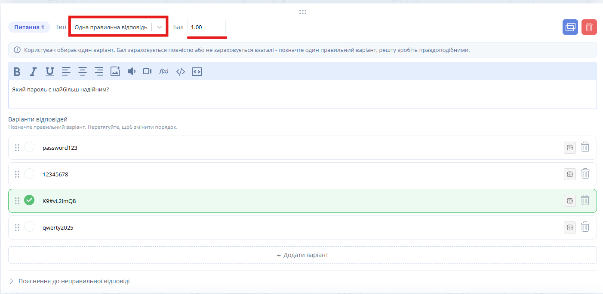The height and width of the screenshot is (294, 603).
Task: Open text formatting for the qwerty2025 option
Action: coord(570,227)
